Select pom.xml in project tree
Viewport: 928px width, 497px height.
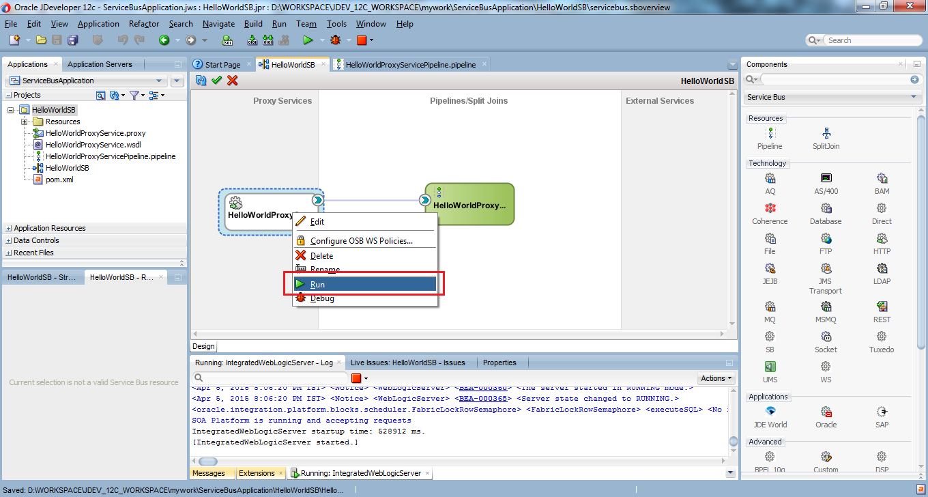pos(59,180)
